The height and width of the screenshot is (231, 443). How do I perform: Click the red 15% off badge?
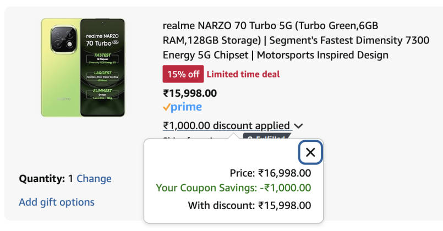183,74
